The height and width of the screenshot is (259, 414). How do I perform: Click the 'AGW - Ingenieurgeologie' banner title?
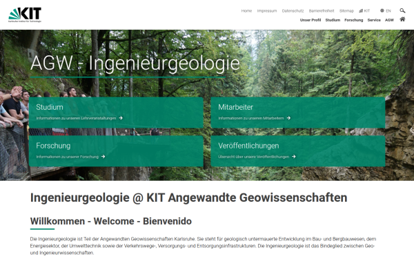(135, 63)
